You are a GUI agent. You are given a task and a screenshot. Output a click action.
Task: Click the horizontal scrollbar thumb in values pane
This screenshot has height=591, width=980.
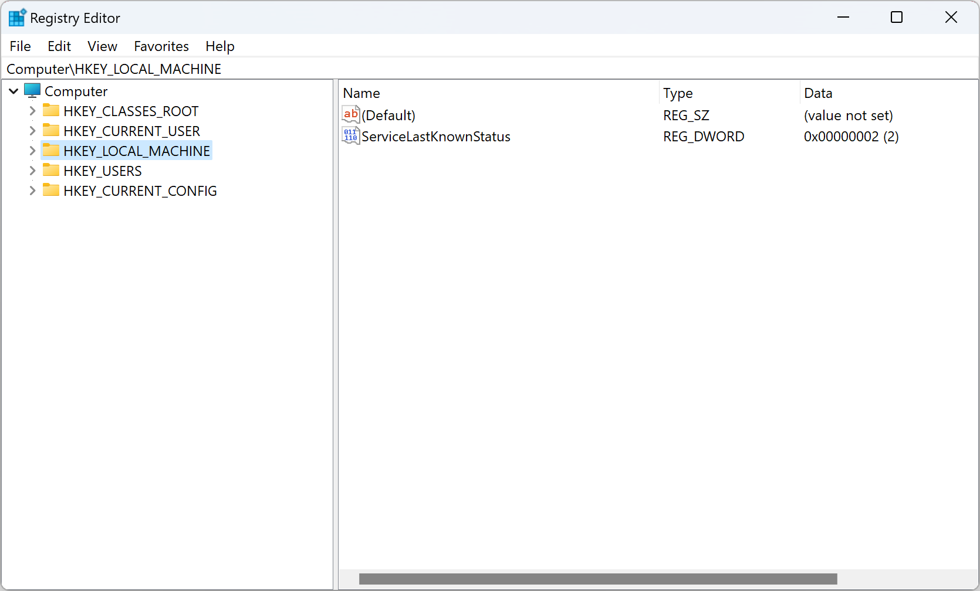point(597,579)
